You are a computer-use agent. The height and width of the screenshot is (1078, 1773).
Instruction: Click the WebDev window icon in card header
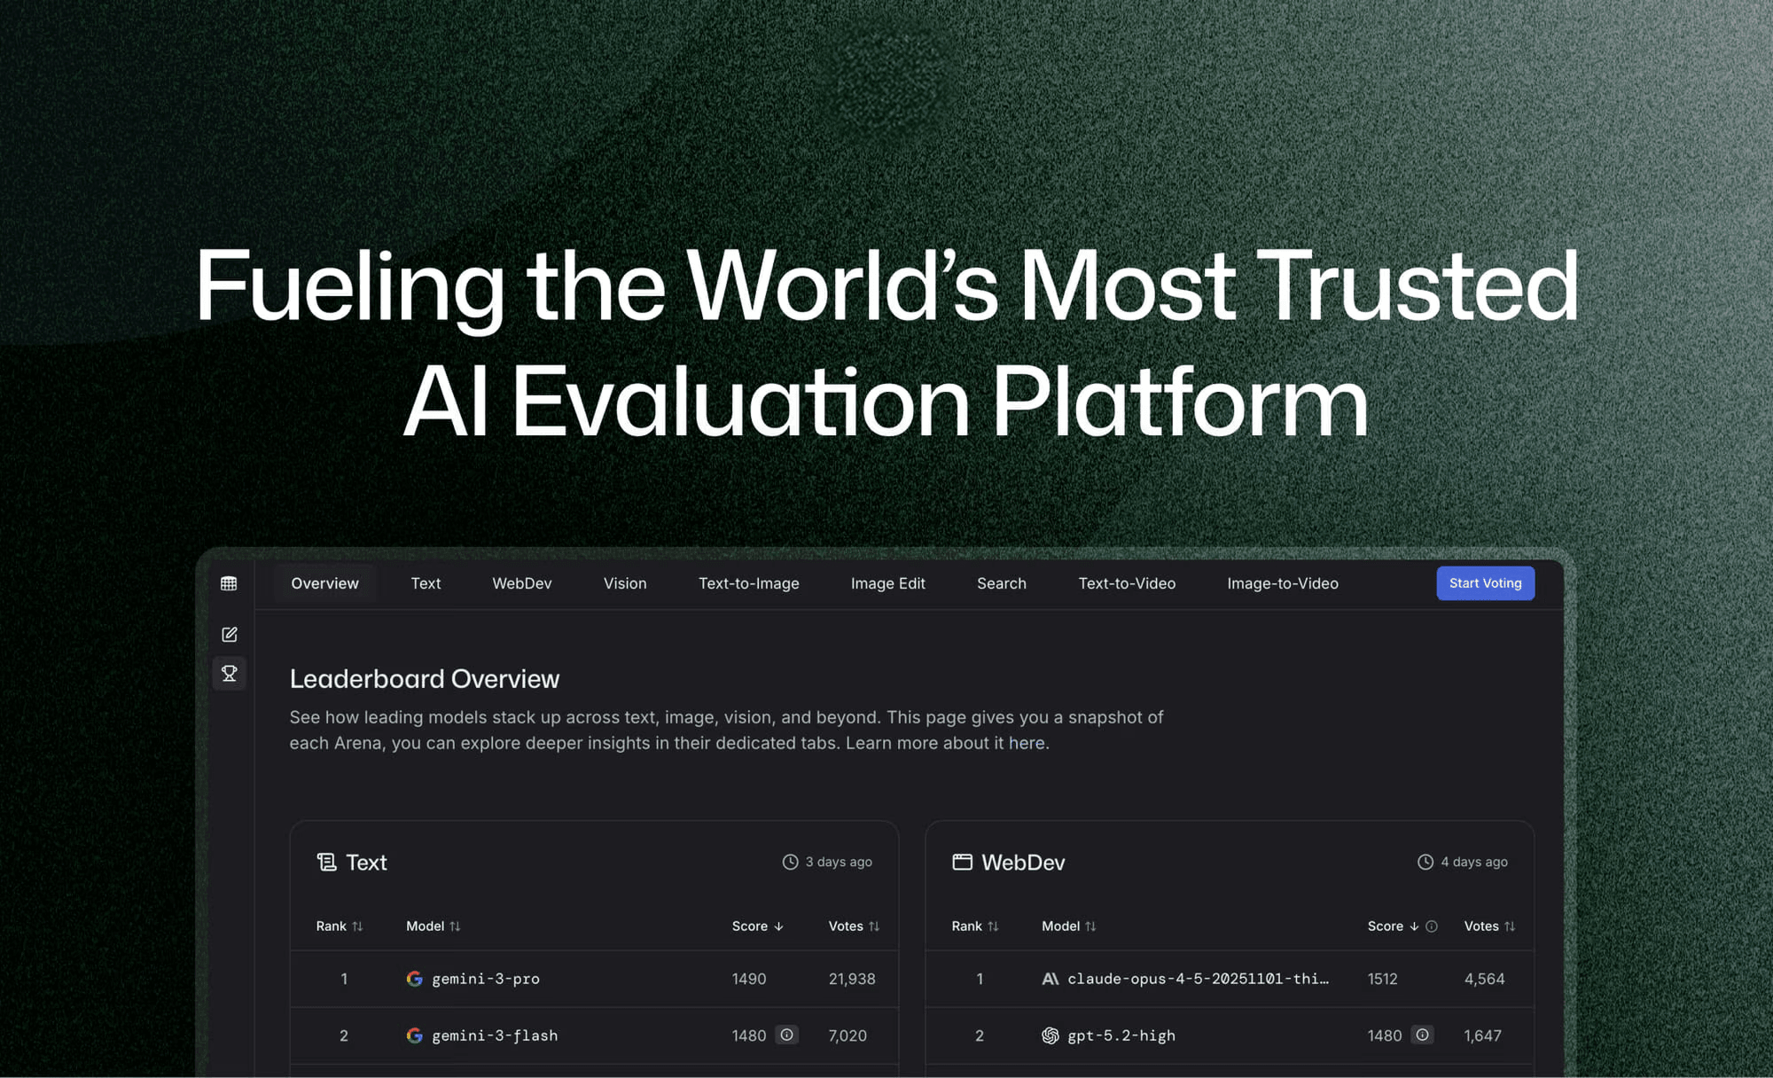click(962, 862)
